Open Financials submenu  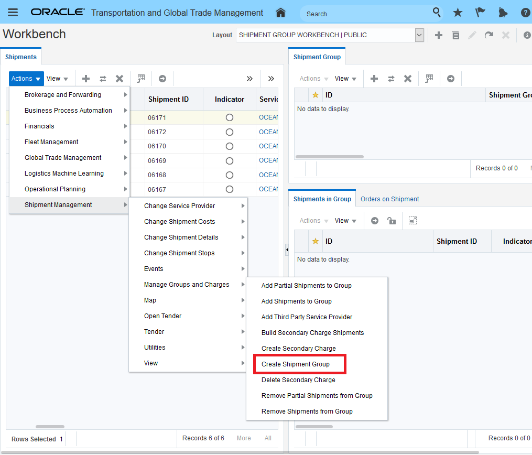(x=69, y=126)
